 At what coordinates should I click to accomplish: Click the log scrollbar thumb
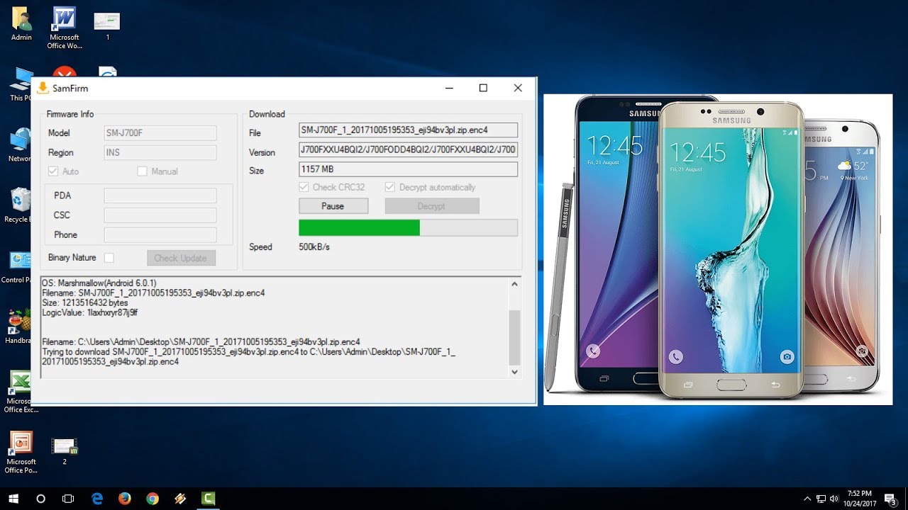click(x=514, y=337)
